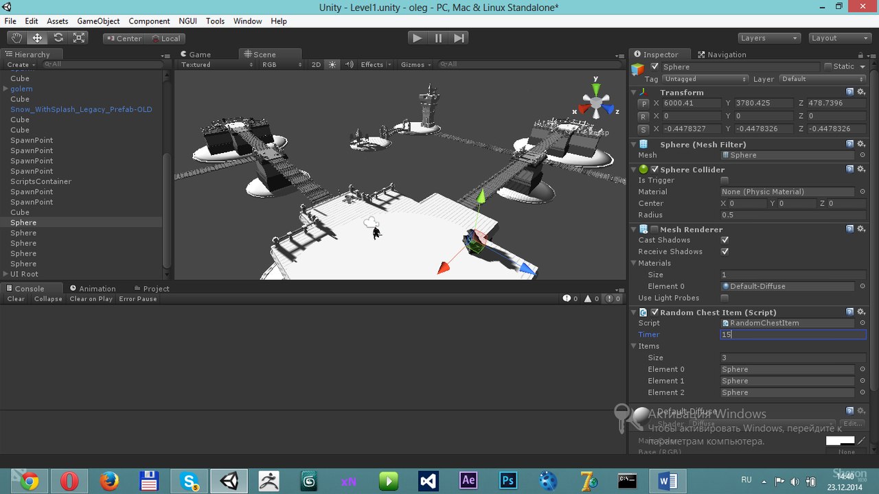Expand the golem hierarchy item

[x=5, y=89]
